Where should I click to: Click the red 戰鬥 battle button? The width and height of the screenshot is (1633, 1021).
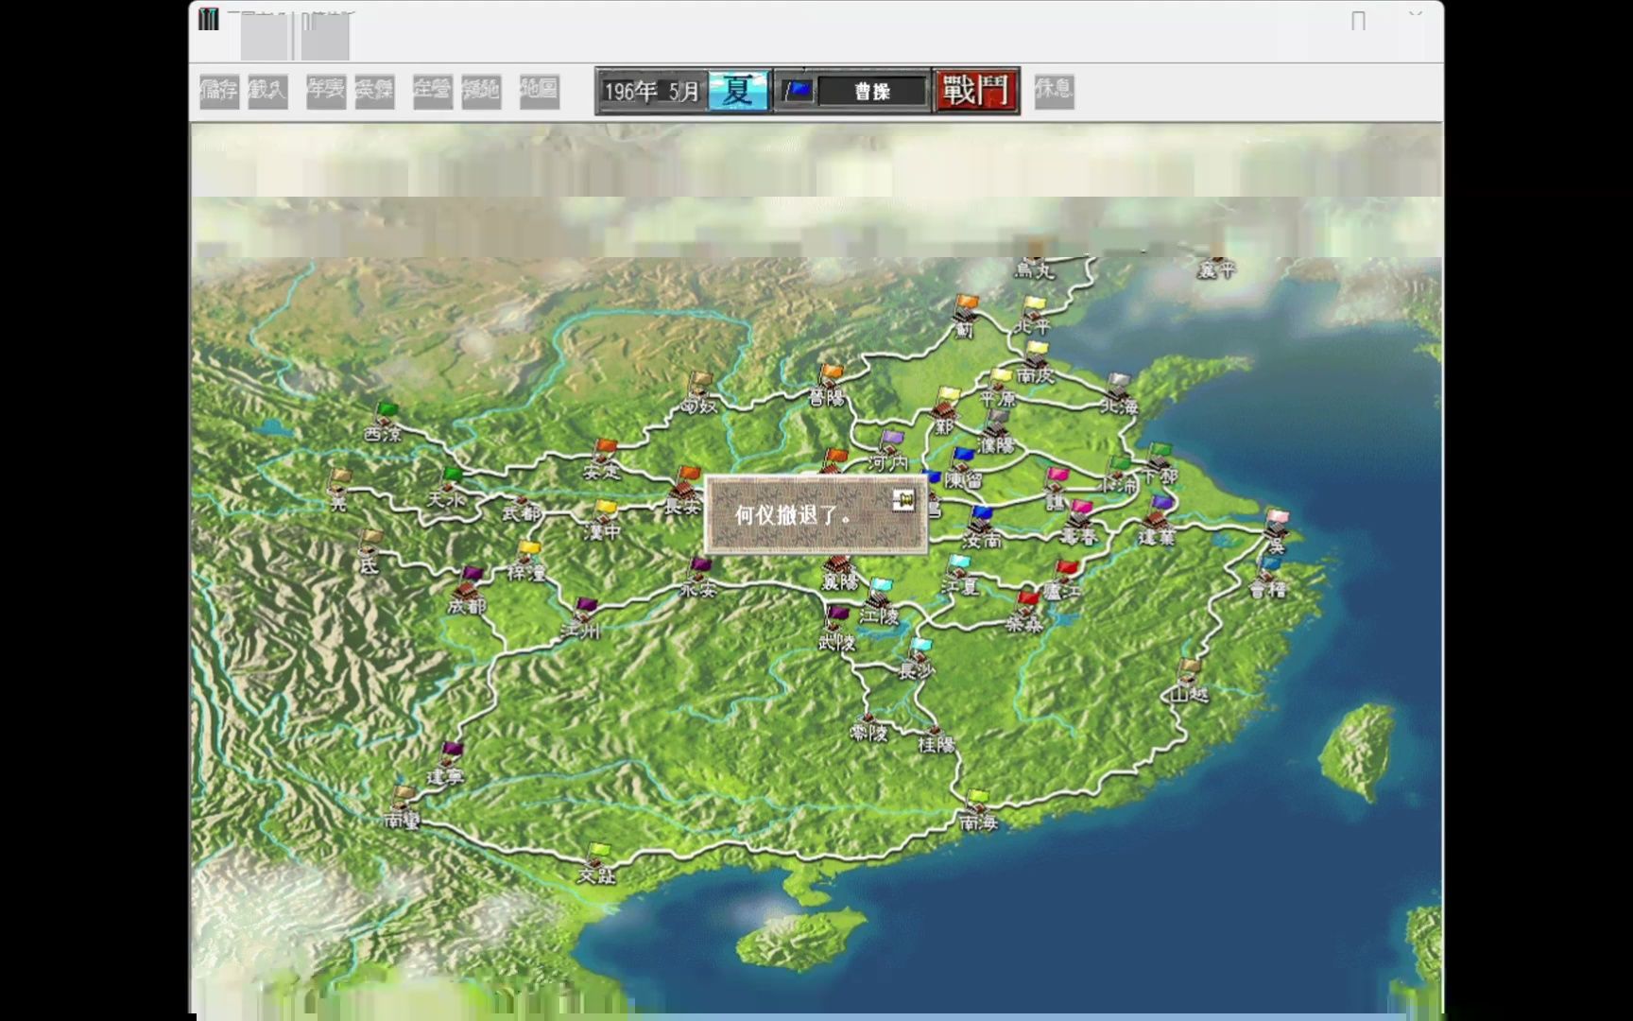click(976, 91)
